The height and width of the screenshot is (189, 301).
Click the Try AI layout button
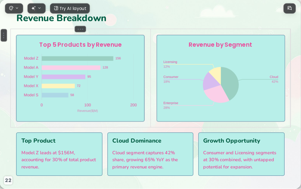(70, 8)
